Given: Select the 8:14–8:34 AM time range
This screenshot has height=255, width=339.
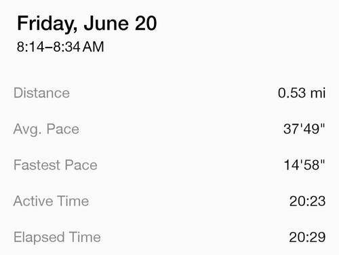Looking at the screenshot, I should tap(60, 47).
